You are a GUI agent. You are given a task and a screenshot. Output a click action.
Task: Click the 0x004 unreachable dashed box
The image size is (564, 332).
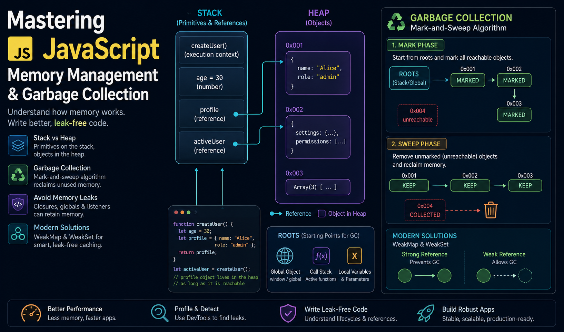tap(417, 115)
